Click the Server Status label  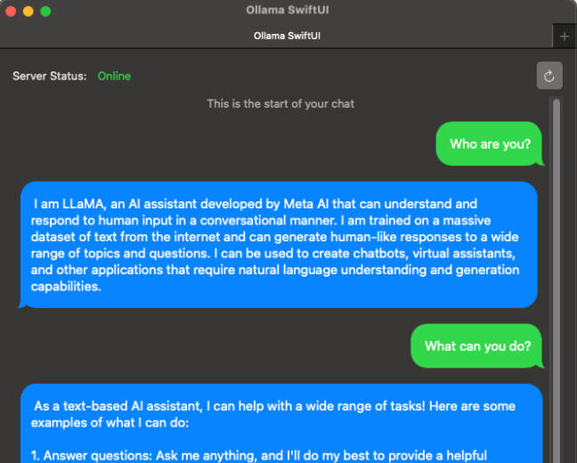[50, 77]
